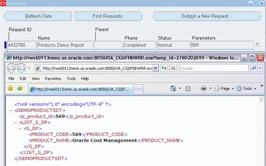This screenshot has width=266, height=166.
Task: Click Internet Explorer icon in browser title bar
Action: pyautogui.click(x=9, y=58)
